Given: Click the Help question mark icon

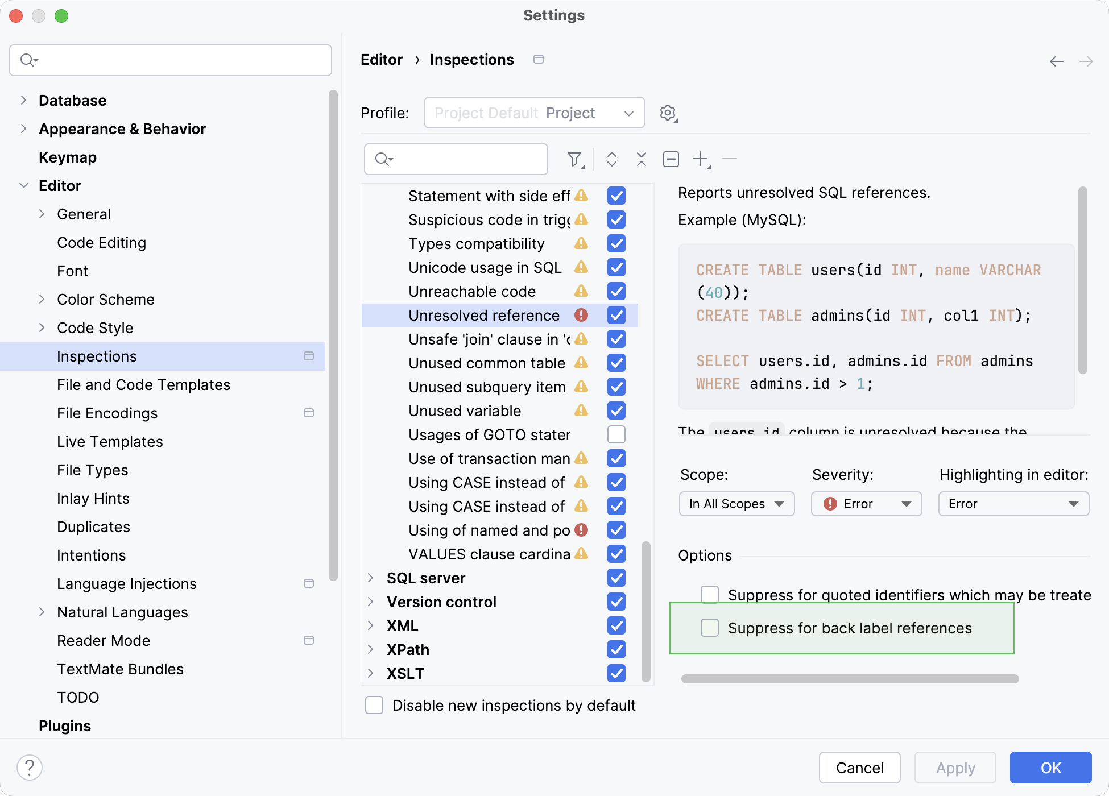Looking at the screenshot, I should pyautogui.click(x=30, y=767).
